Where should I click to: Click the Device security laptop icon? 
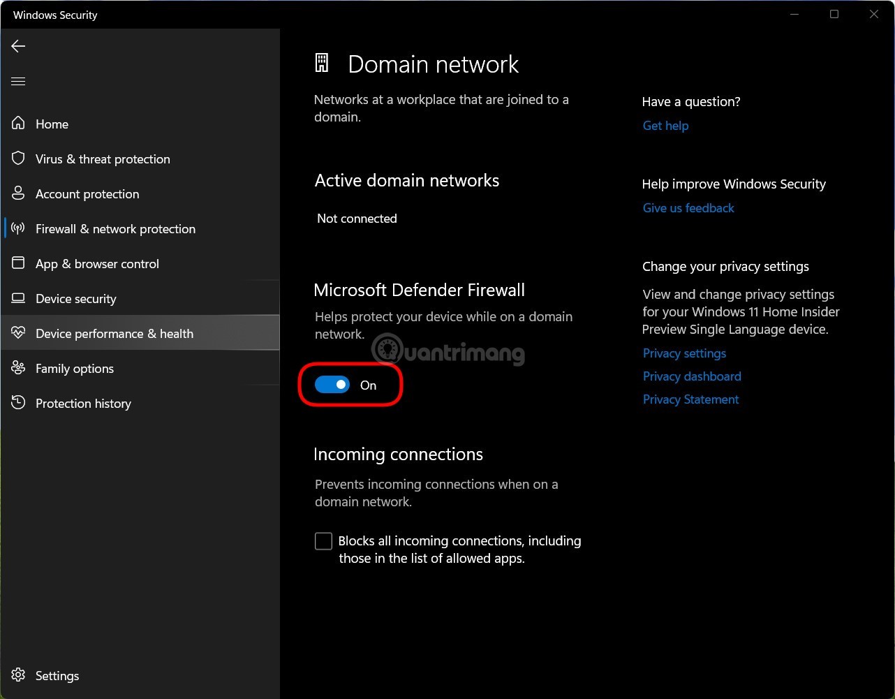[18, 298]
